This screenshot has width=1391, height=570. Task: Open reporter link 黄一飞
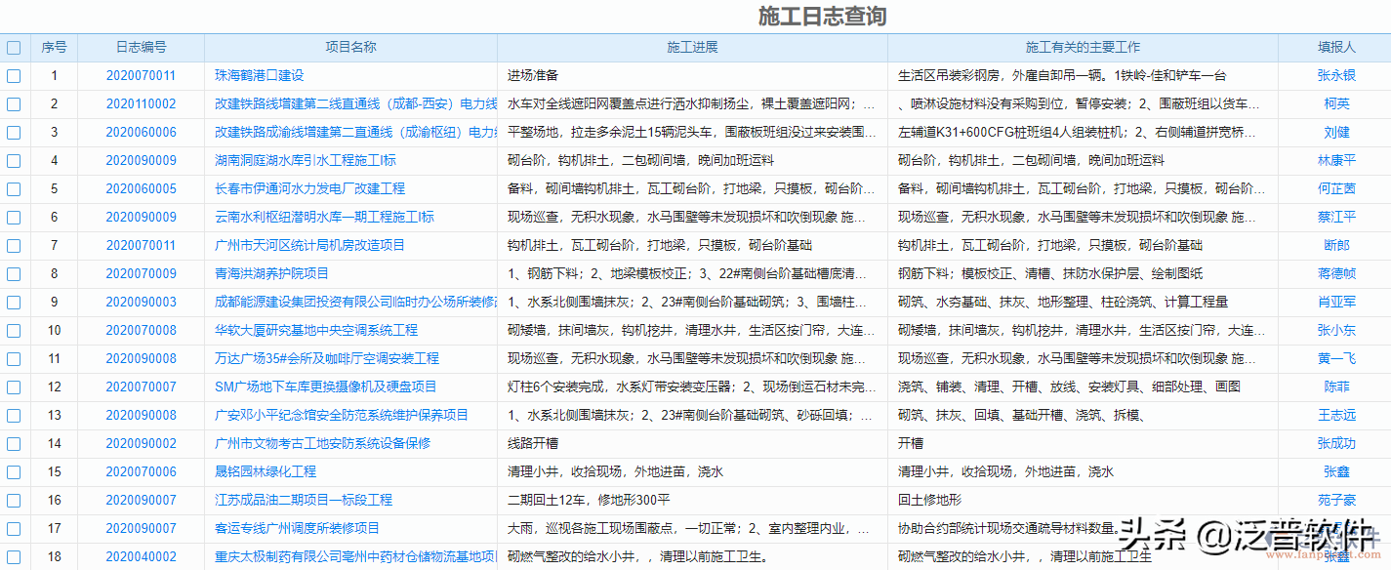[1336, 358]
